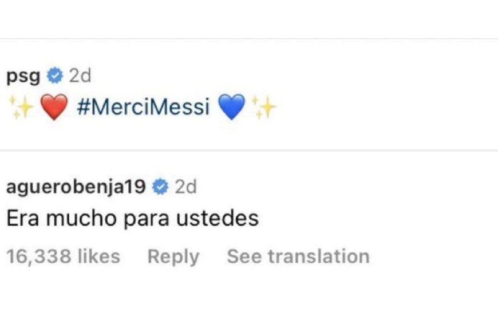Click the verified badge beside psg

click(x=55, y=75)
